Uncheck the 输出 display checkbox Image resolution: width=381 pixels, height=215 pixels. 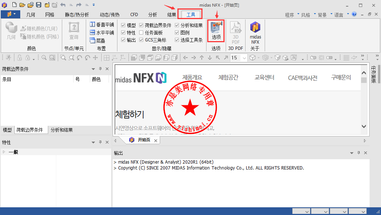[123, 40]
